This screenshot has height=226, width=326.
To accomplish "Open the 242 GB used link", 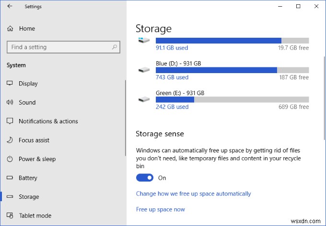I will 172,107.
